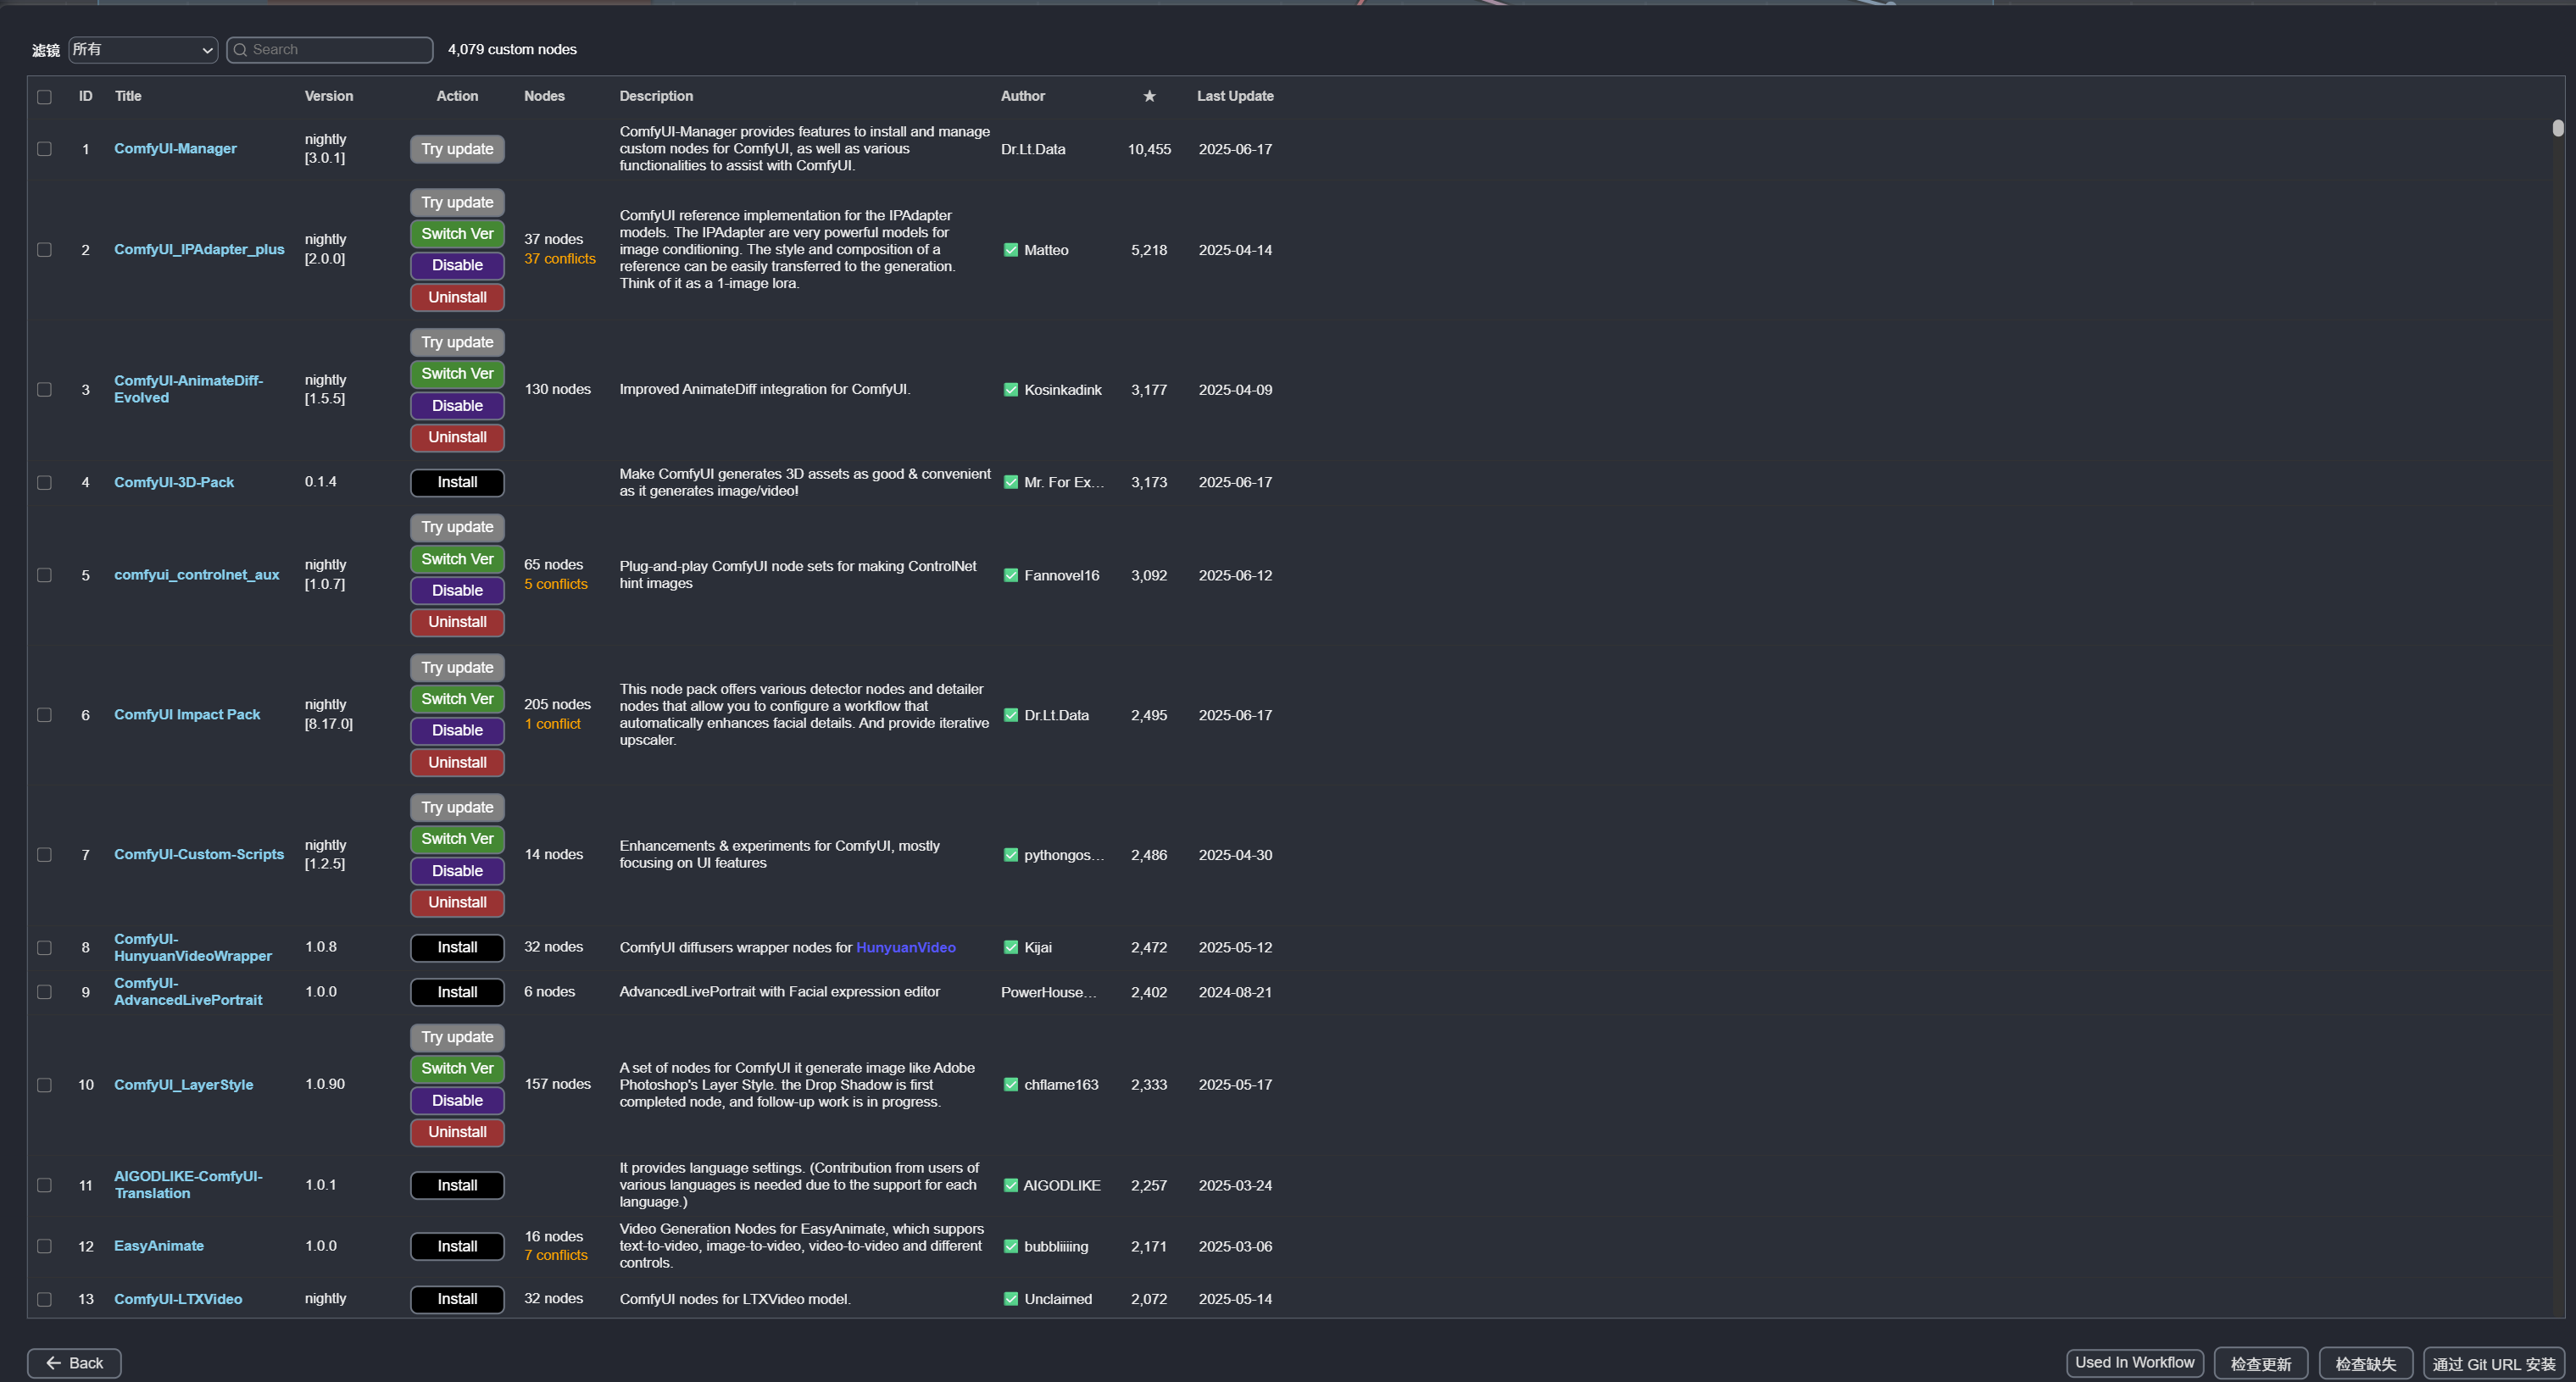This screenshot has height=1382, width=2576.
Task: Uninstall ComfyUI-Custom-Scripts
Action: 457,902
